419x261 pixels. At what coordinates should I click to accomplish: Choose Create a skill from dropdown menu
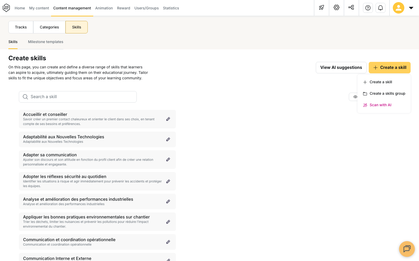(x=384, y=82)
